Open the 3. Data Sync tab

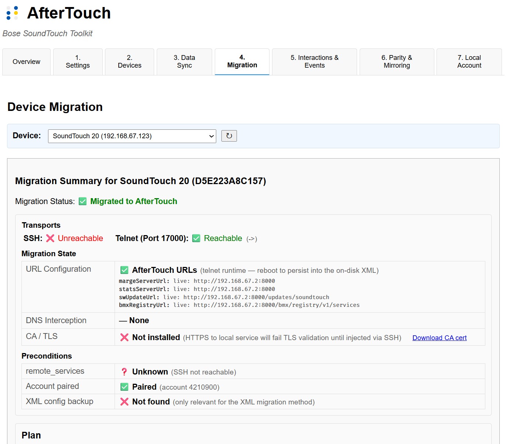coord(184,62)
